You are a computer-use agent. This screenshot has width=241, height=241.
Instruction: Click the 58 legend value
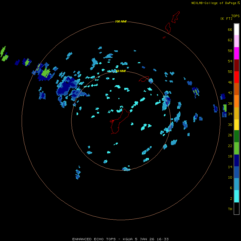(230, 51)
